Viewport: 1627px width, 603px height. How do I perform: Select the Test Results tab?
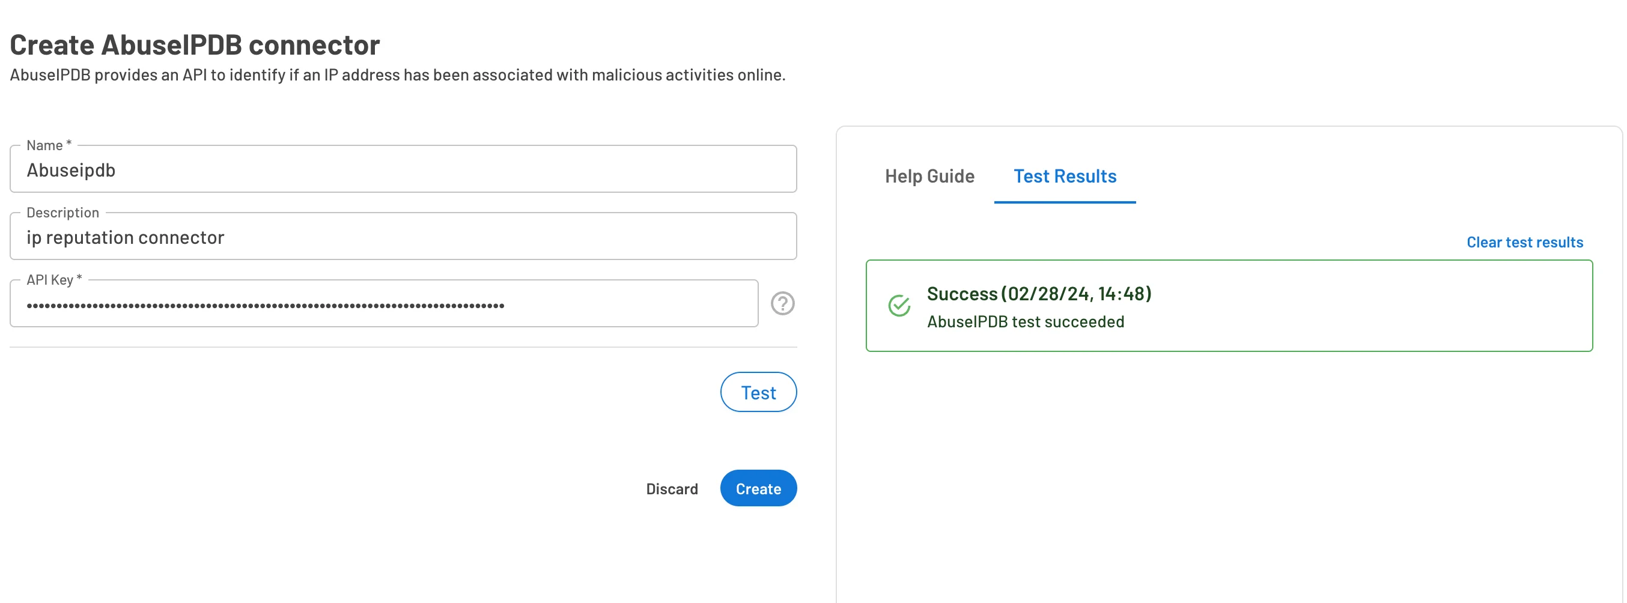pos(1064,176)
